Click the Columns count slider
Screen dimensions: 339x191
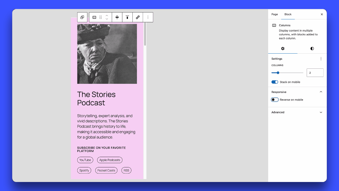[287, 73]
